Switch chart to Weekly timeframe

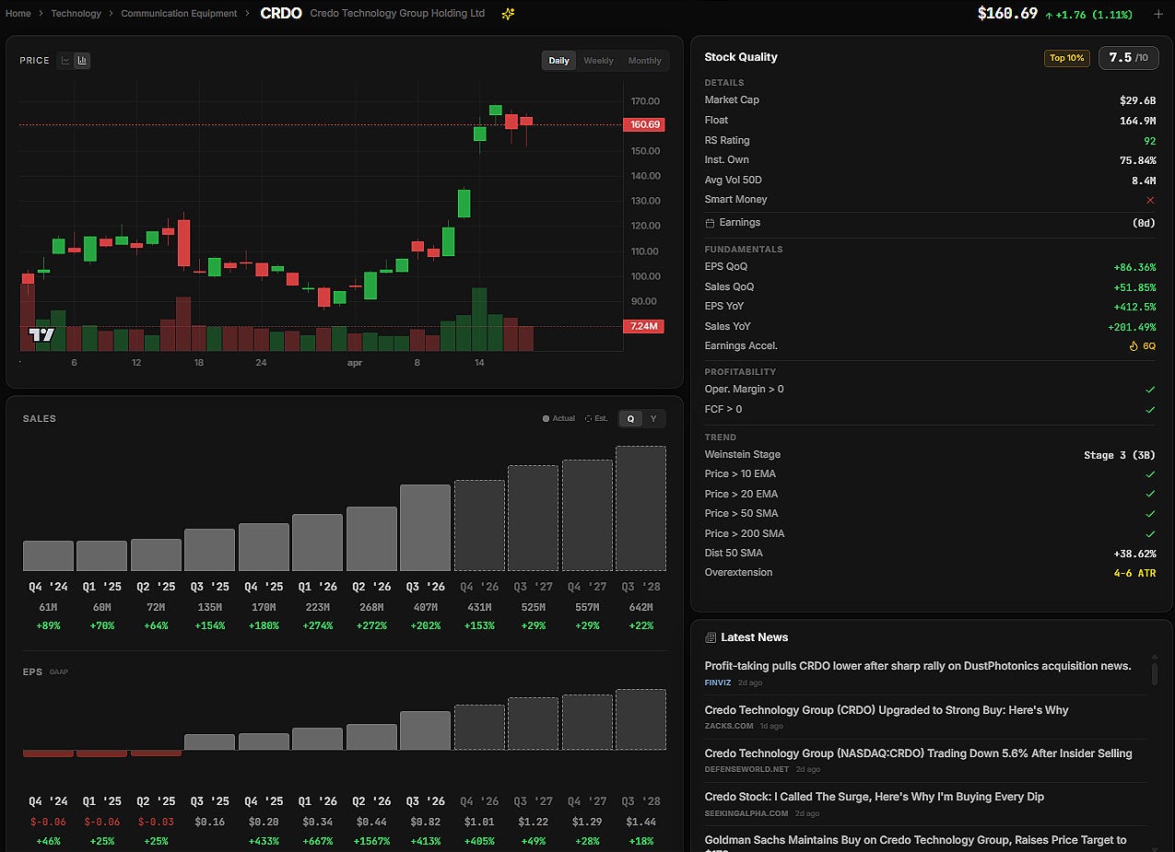tap(598, 61)
